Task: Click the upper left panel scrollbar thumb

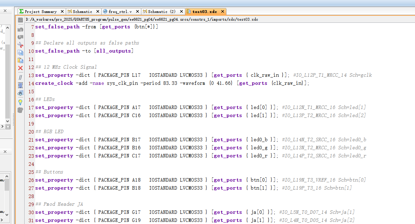Action: coord(7,82)
